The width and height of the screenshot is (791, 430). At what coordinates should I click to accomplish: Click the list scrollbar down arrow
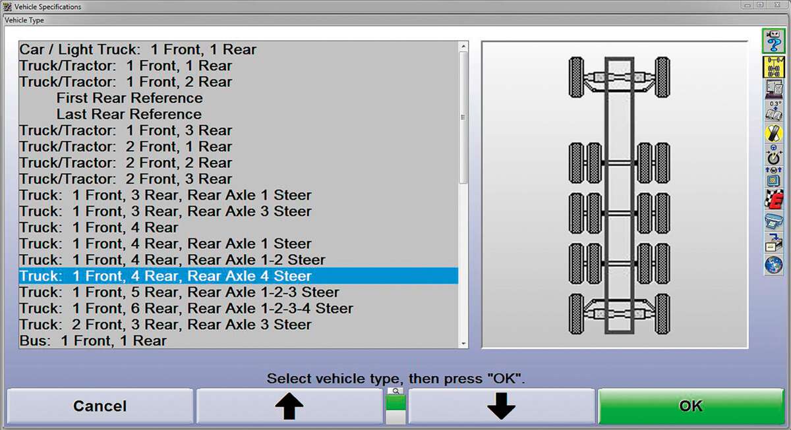464,343
